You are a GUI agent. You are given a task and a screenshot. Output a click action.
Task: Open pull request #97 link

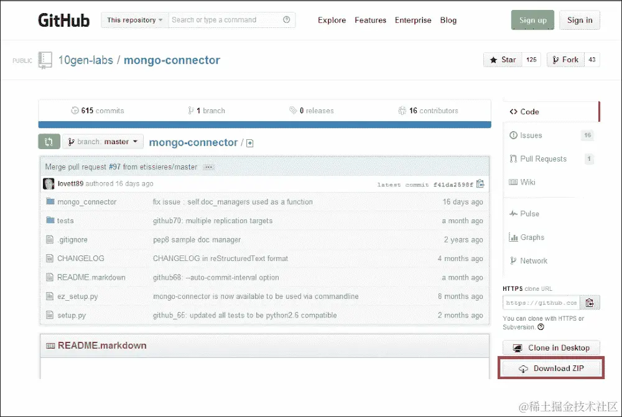(x=114, y=167)
